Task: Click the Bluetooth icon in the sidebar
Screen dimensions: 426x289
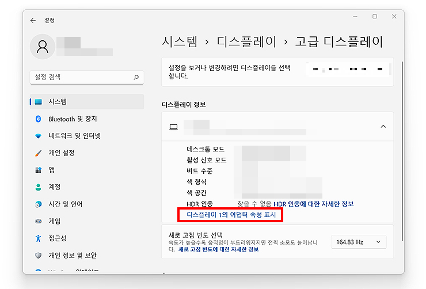Action: (39, 119)
